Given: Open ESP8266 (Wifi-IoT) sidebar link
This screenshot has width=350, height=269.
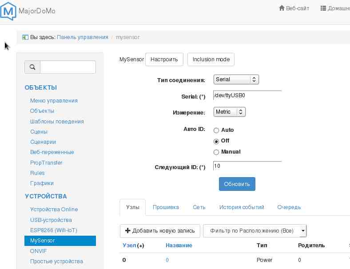Looking at the screenshot, I should 54,230.
